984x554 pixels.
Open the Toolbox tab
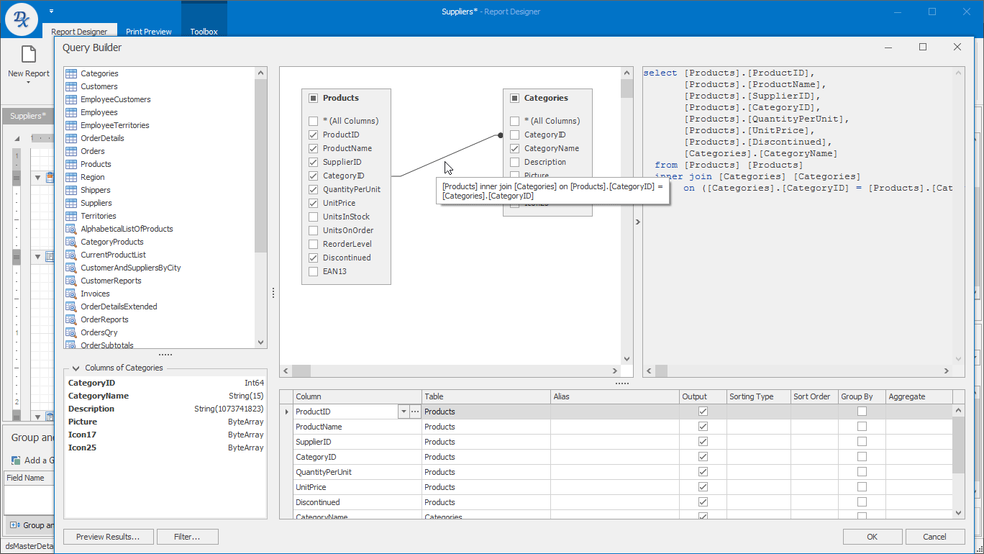coord(204,31)
